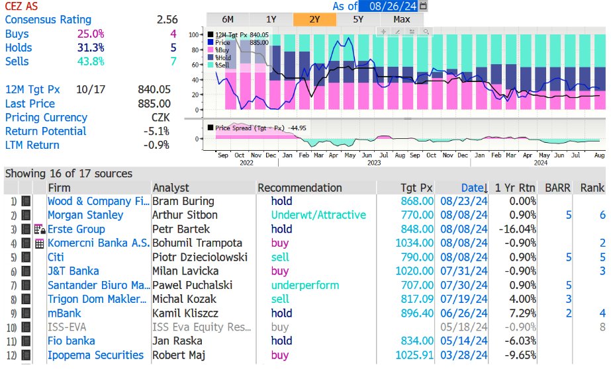Open report icon for Erste Group row
The image size is (611, 369).
click(26, 229)
